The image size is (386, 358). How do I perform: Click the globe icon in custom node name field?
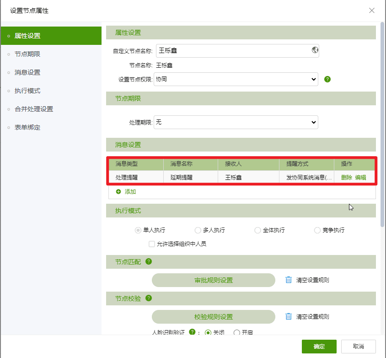tap(315, 50)
